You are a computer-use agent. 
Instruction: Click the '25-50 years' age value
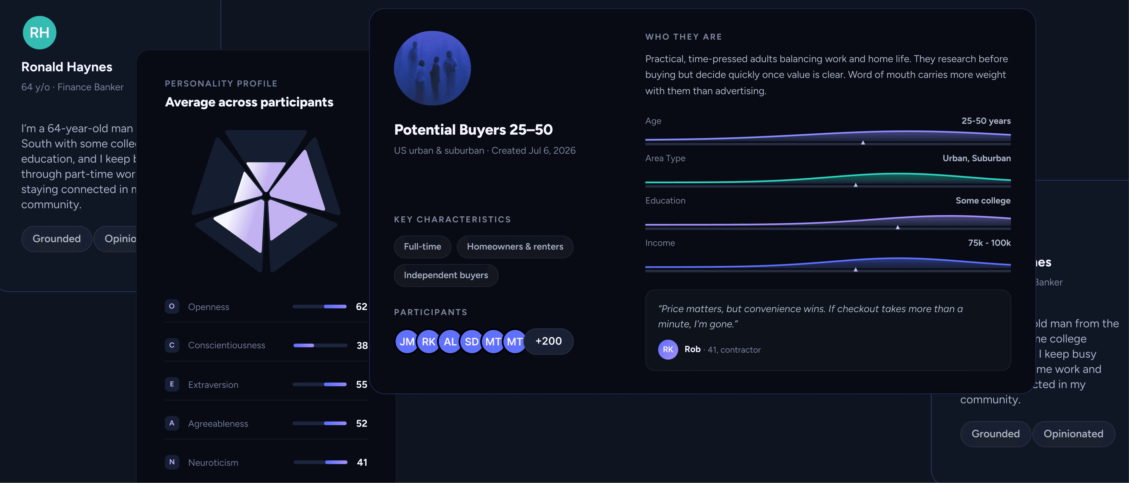(986, 121)
